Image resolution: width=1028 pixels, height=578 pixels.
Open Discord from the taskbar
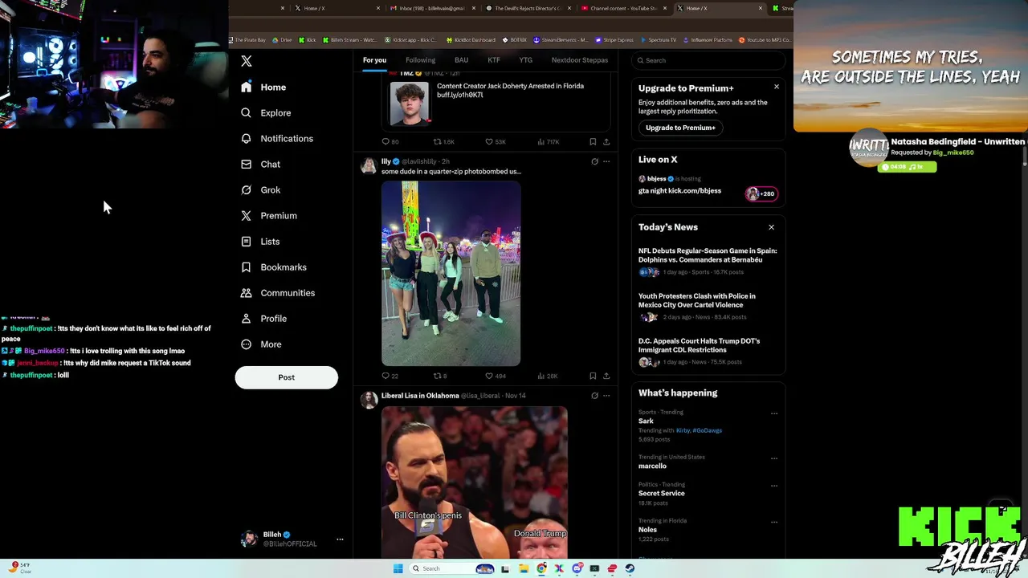point(577,568)
